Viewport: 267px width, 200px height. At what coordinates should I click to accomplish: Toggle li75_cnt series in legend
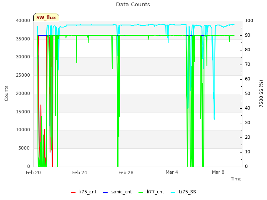point(83,192)
